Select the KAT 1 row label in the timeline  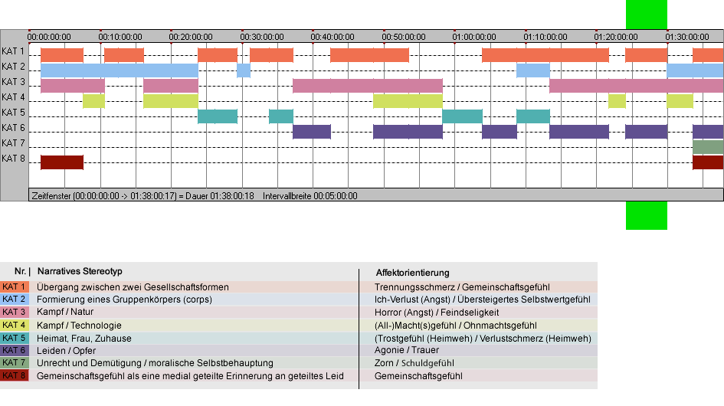(x=13, y=51)
